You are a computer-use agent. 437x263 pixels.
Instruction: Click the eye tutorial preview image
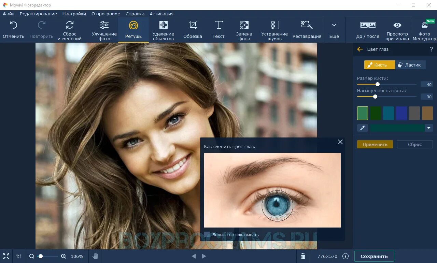(272, 190)
